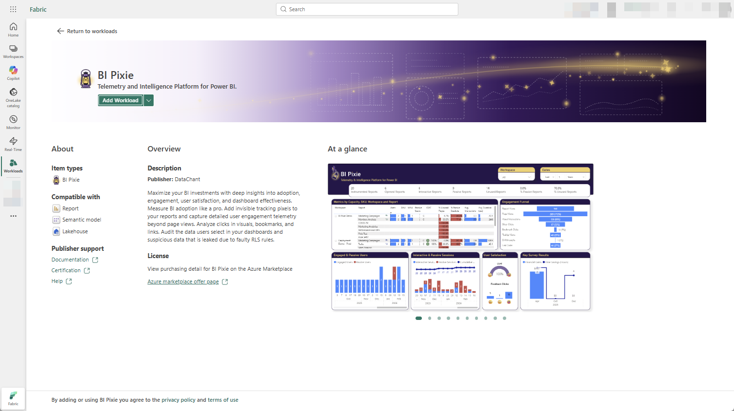Screen dimensions: 734x411
Task: Open Real-Time hub in the sidebar
Action: pos(13,144)
